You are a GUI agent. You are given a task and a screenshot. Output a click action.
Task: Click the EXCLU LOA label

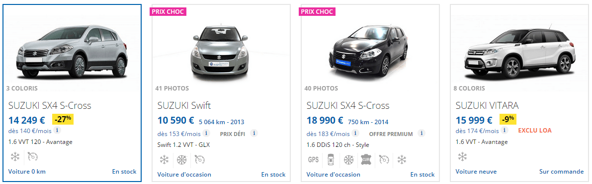click(x=535, y=130)
